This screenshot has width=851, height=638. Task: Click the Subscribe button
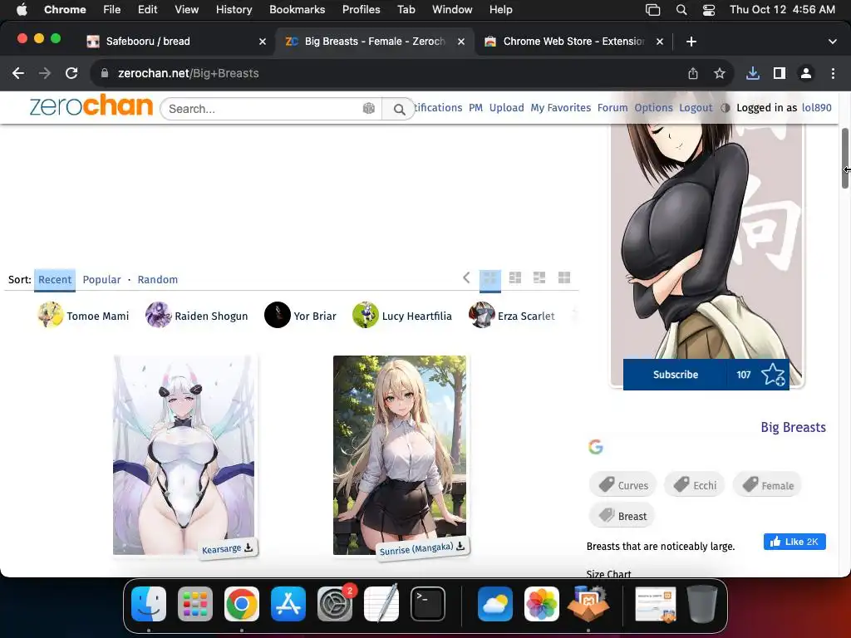(675, 375)
